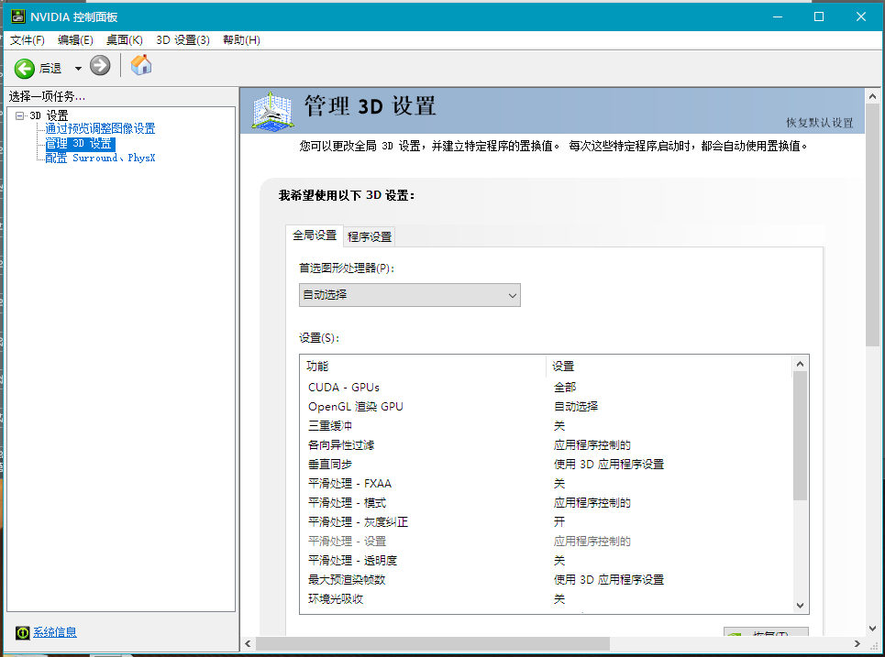Click 恢复默认设置 link

[x=820, y=123]
